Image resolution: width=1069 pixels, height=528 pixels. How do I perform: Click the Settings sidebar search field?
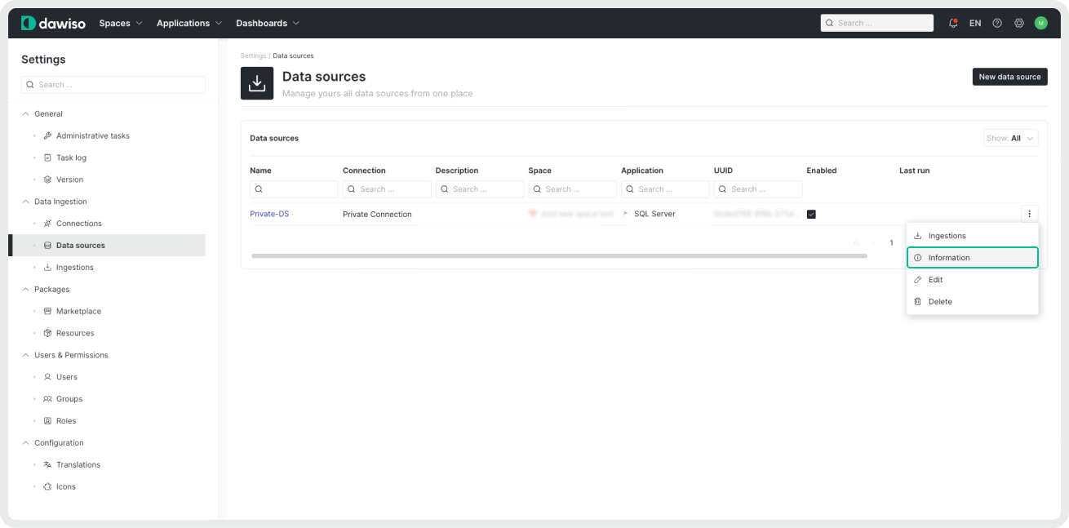(x=113, y=85)
